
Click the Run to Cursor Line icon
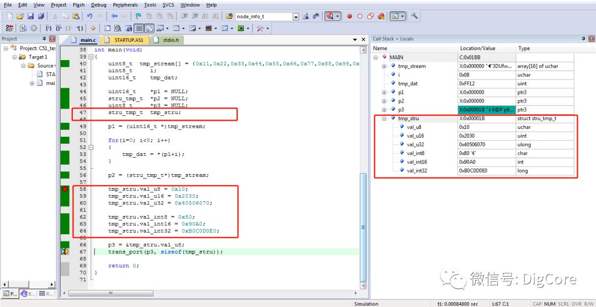coord(79,29)
